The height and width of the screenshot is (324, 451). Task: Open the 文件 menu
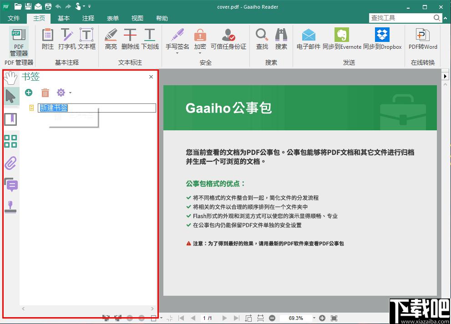click(x=14, y=18)
